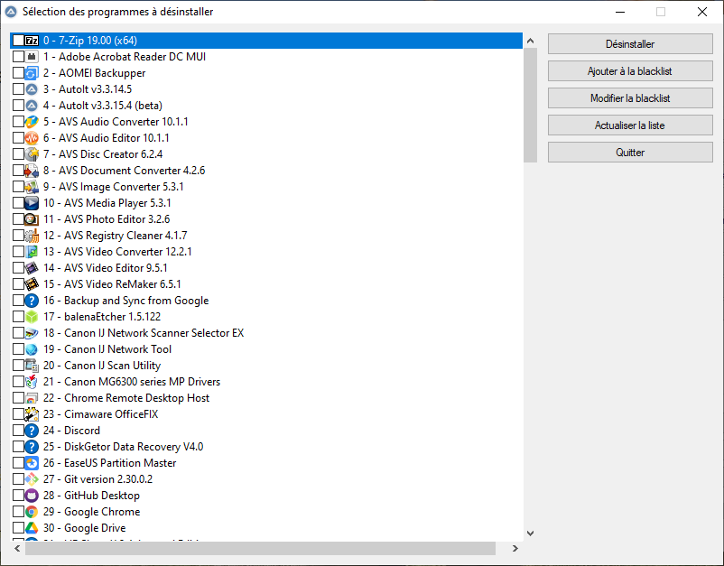Click the horizontal scrollbar thumb

point(260,549)
